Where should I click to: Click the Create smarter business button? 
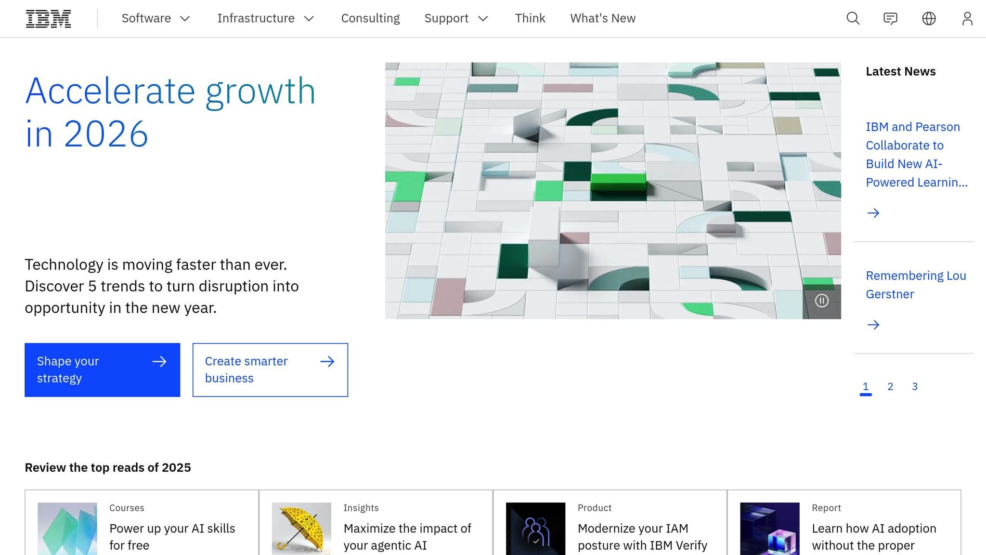(270, 370)
